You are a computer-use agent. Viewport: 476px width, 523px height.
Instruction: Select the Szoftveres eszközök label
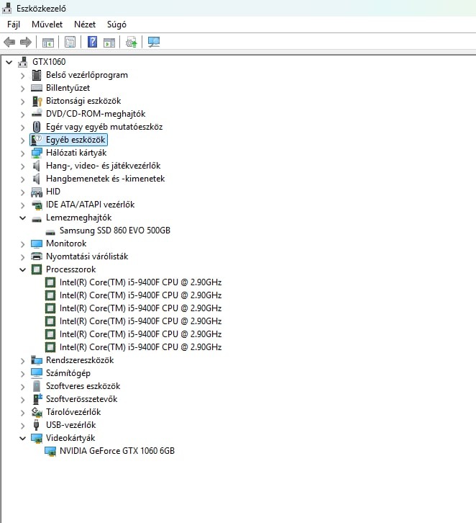(x=83, y=386)
